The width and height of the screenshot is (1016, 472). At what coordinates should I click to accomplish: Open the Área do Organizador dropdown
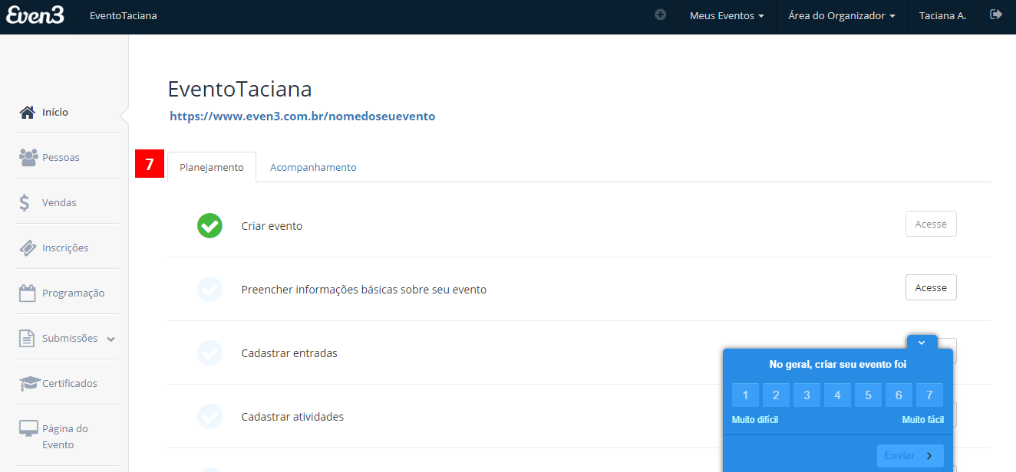[x=840, y=15]
